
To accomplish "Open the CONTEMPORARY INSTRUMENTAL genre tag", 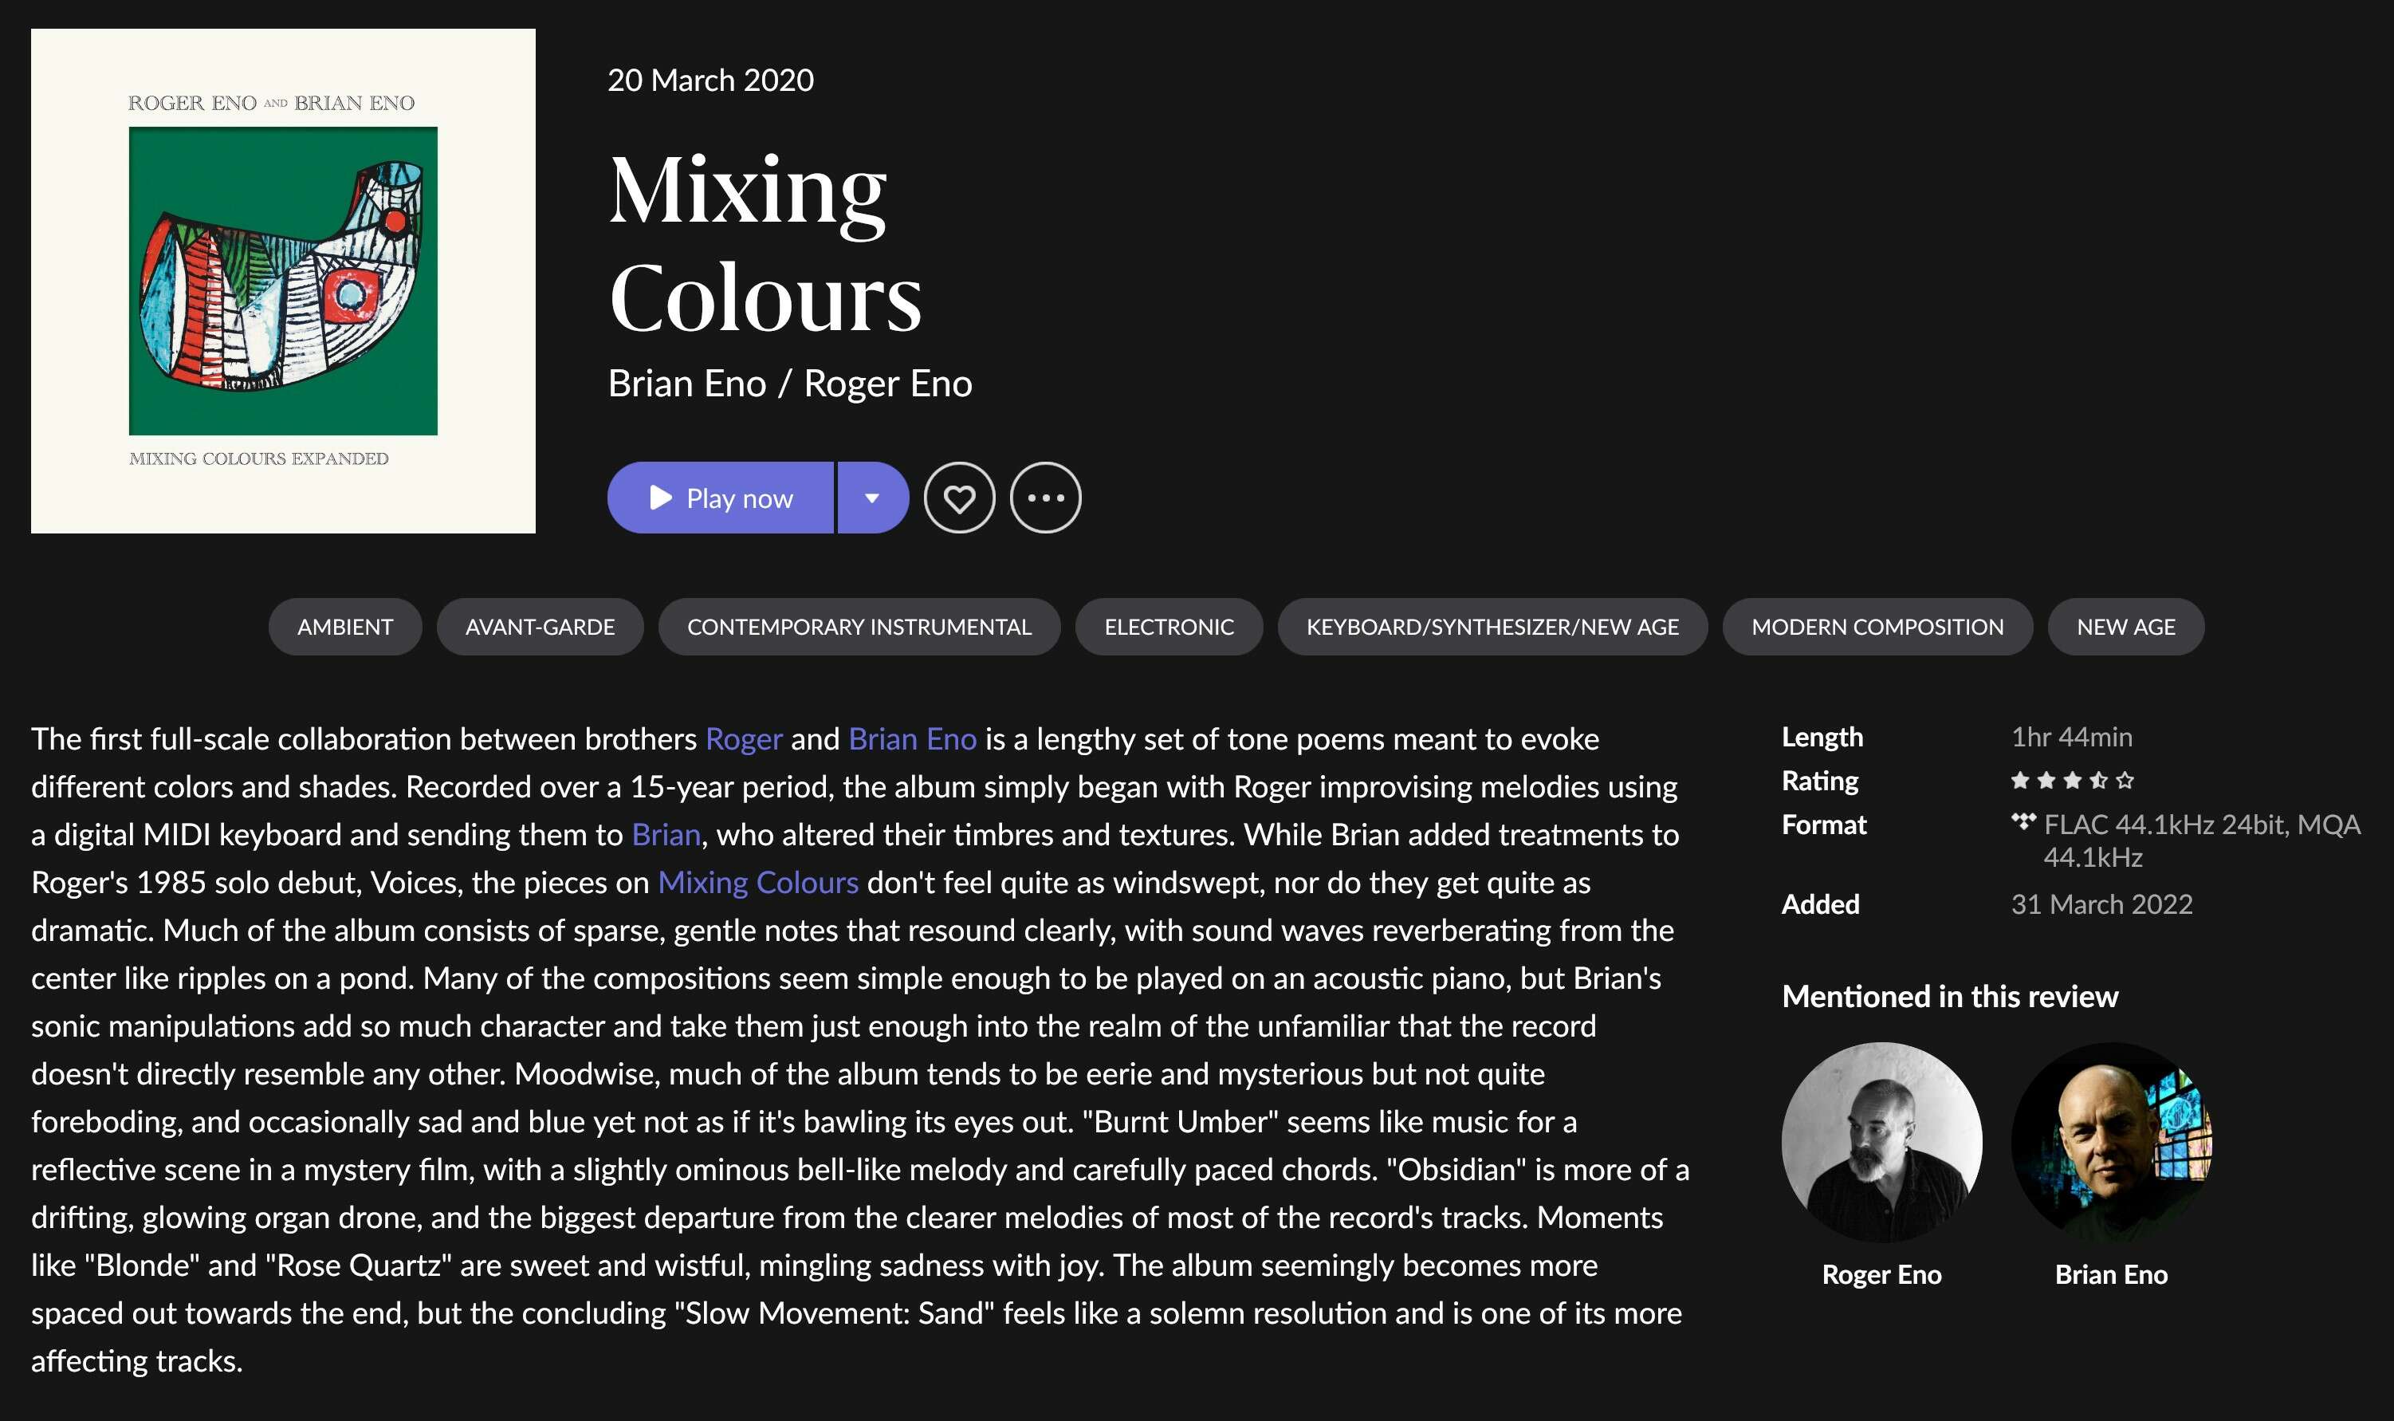I will [x=859, y=628].
